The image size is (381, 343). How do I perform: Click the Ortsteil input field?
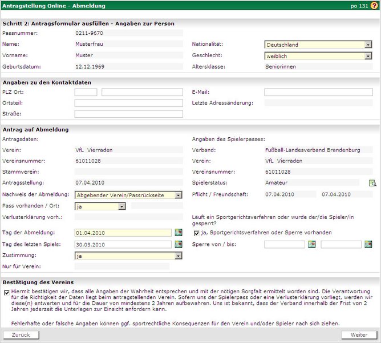coord(128,103)
